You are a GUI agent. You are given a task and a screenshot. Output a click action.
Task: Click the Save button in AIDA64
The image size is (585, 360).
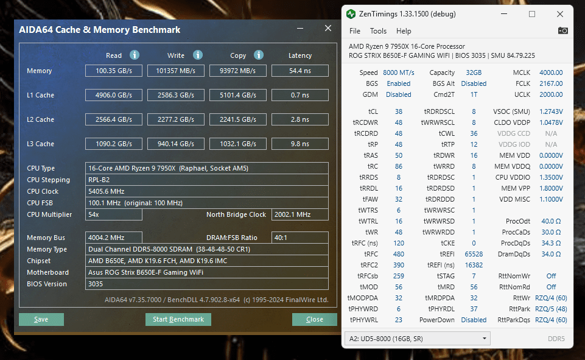[41, 319]
